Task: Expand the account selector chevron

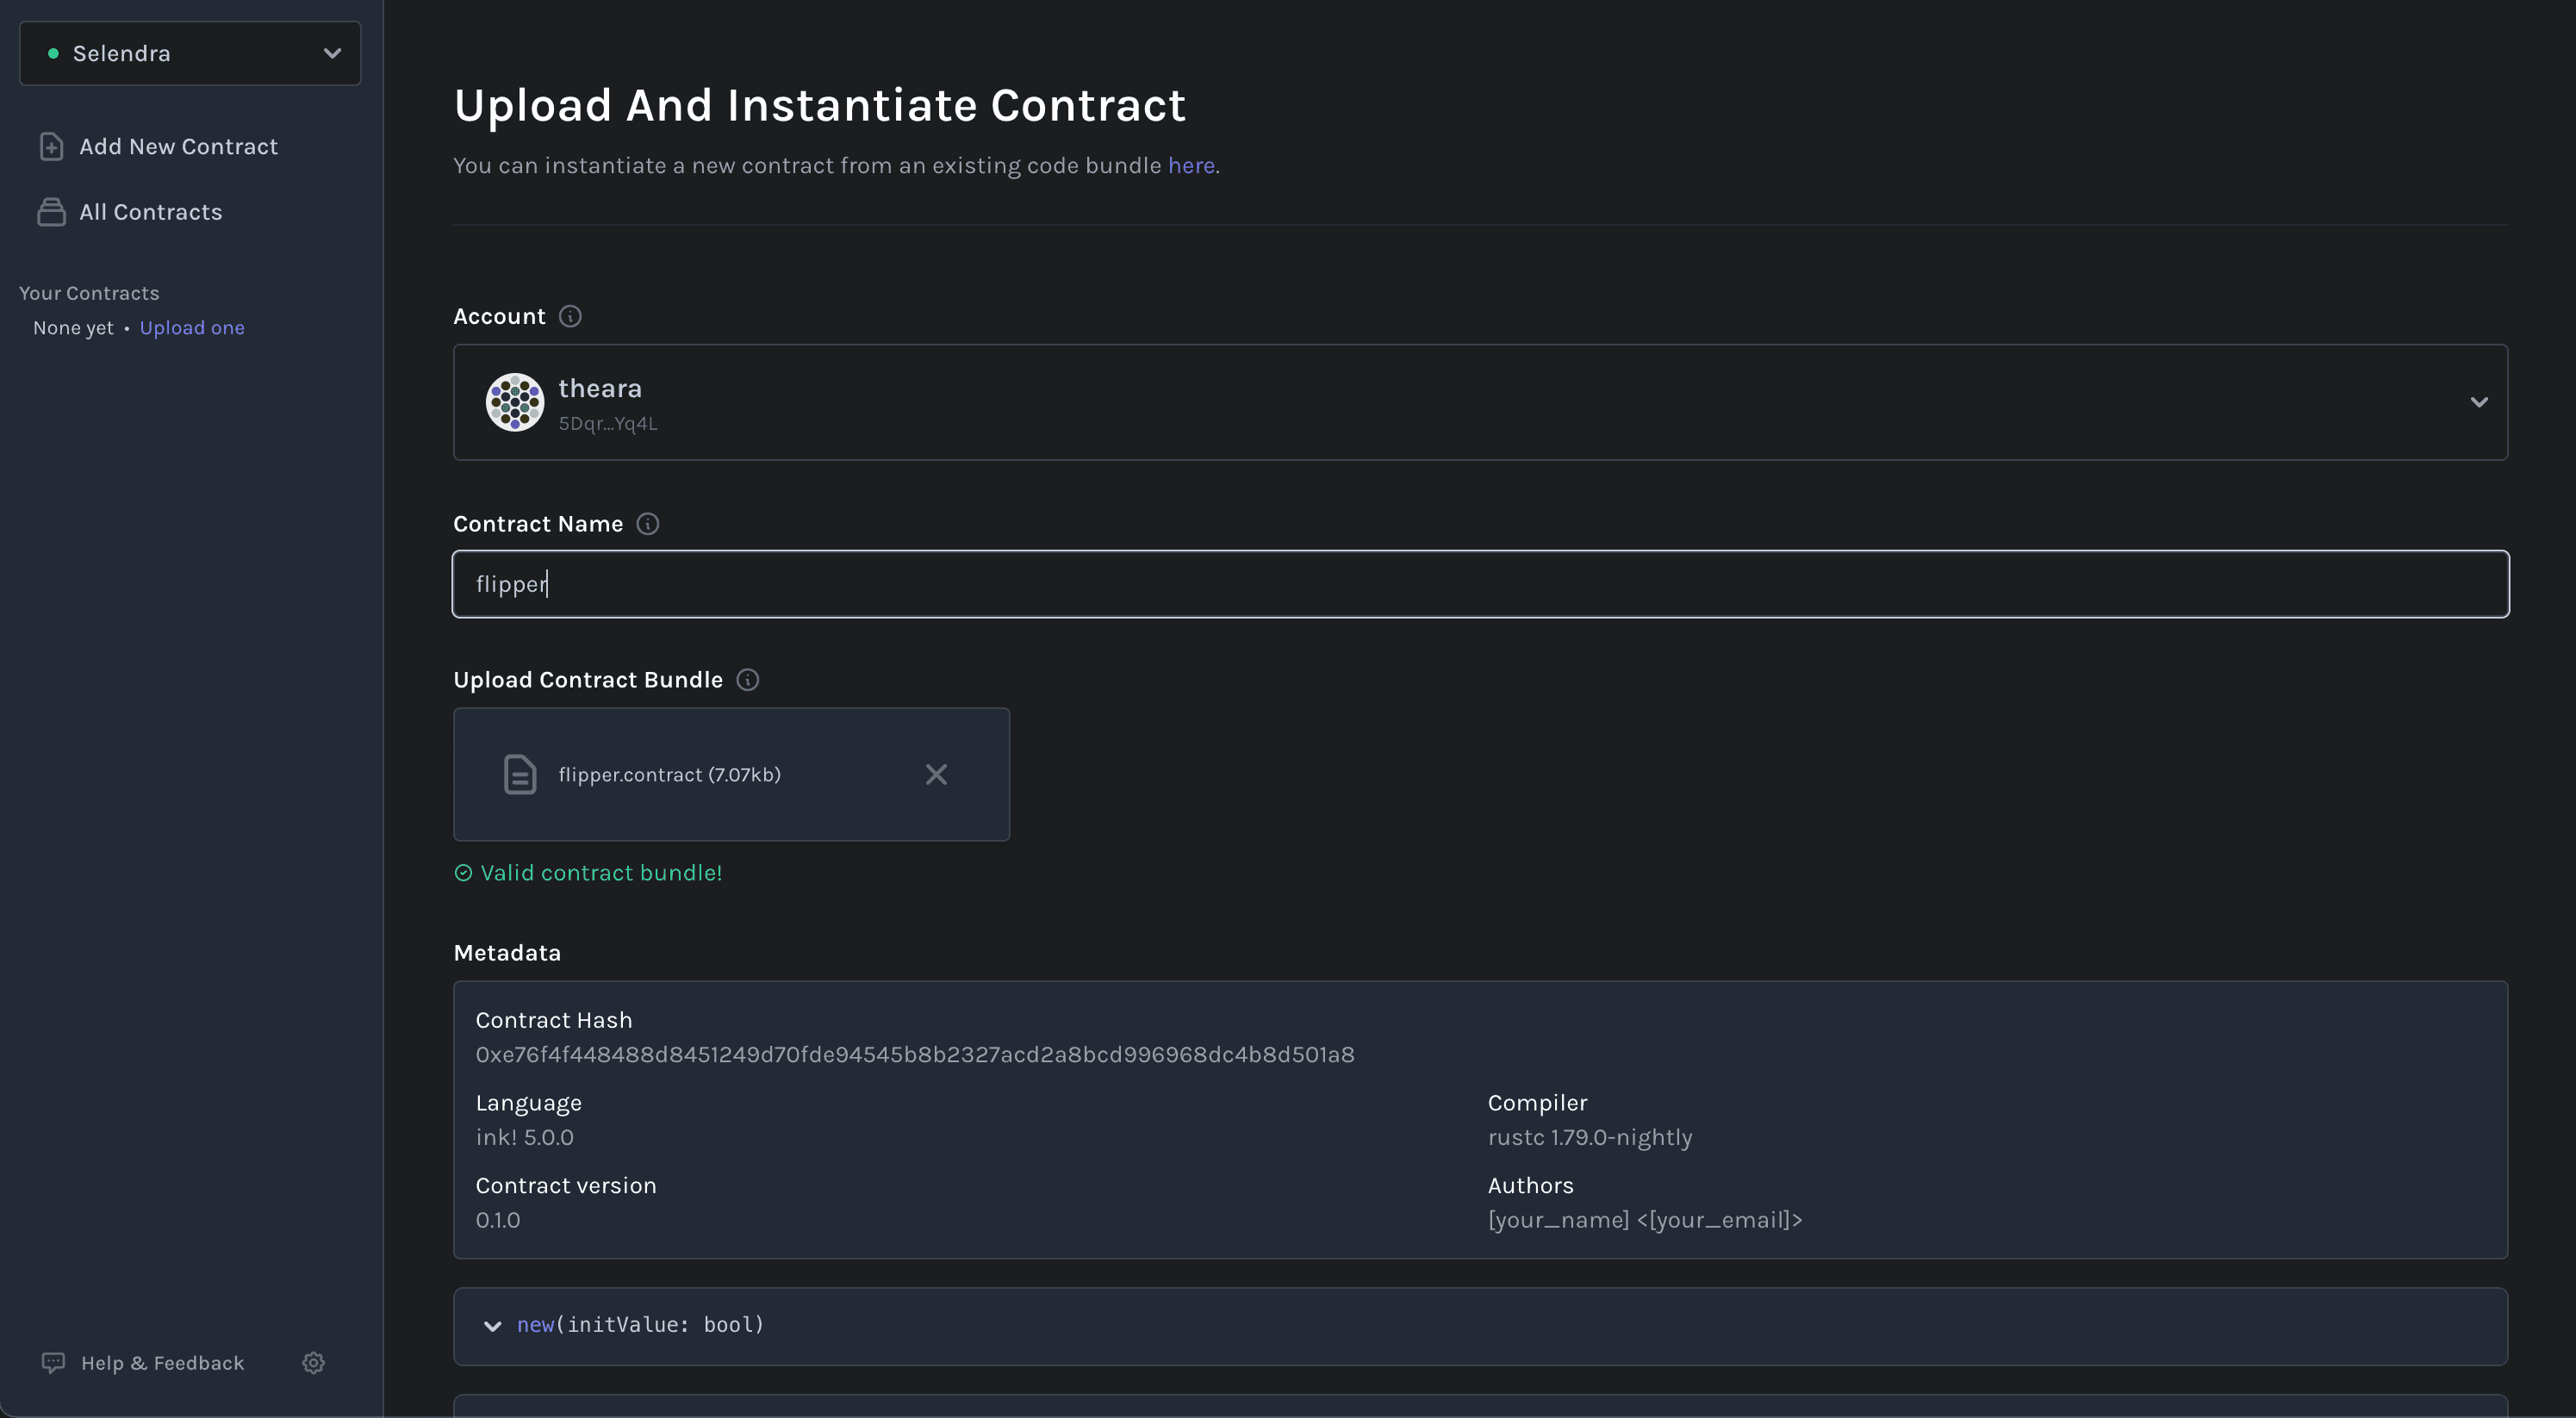Action: point(2479,402)
